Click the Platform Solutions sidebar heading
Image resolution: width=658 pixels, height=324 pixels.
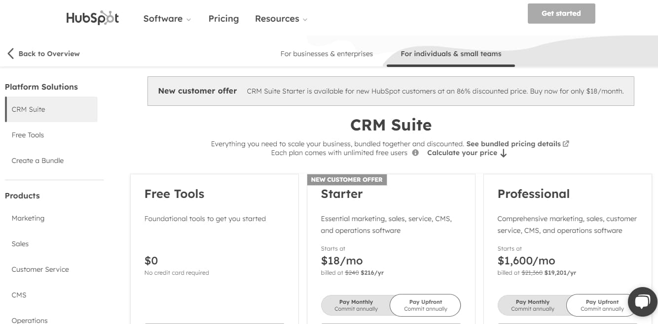coord(41,87)
